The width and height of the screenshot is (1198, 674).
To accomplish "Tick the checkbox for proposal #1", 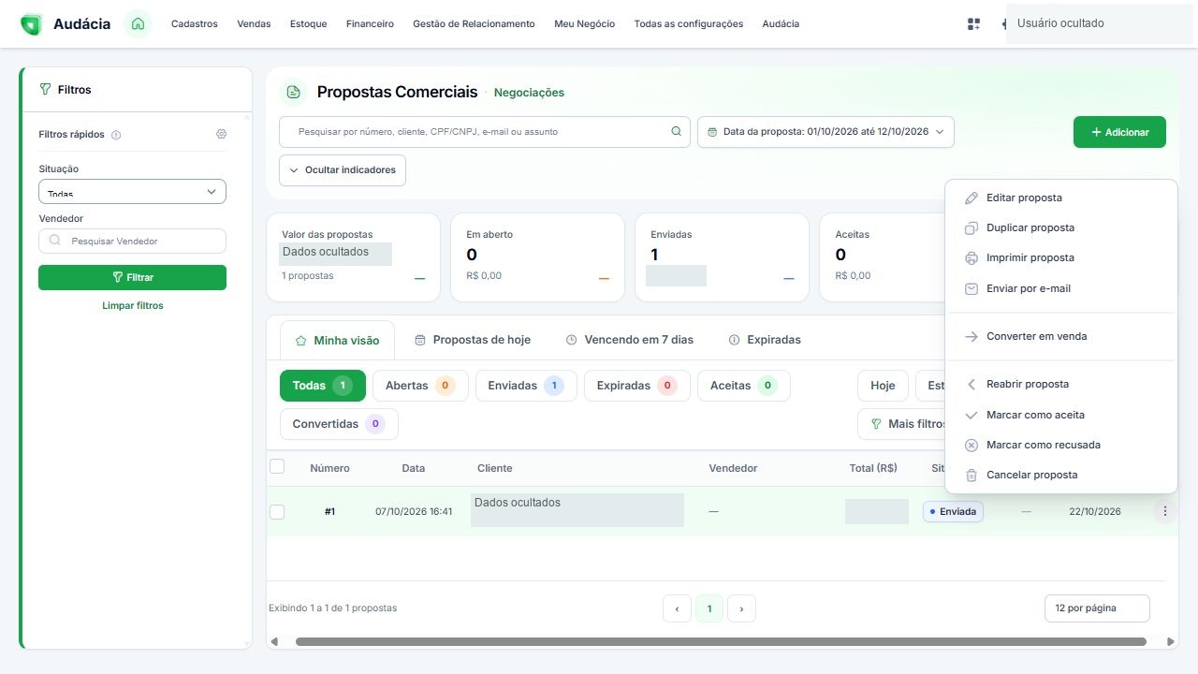I will (277, 512).
